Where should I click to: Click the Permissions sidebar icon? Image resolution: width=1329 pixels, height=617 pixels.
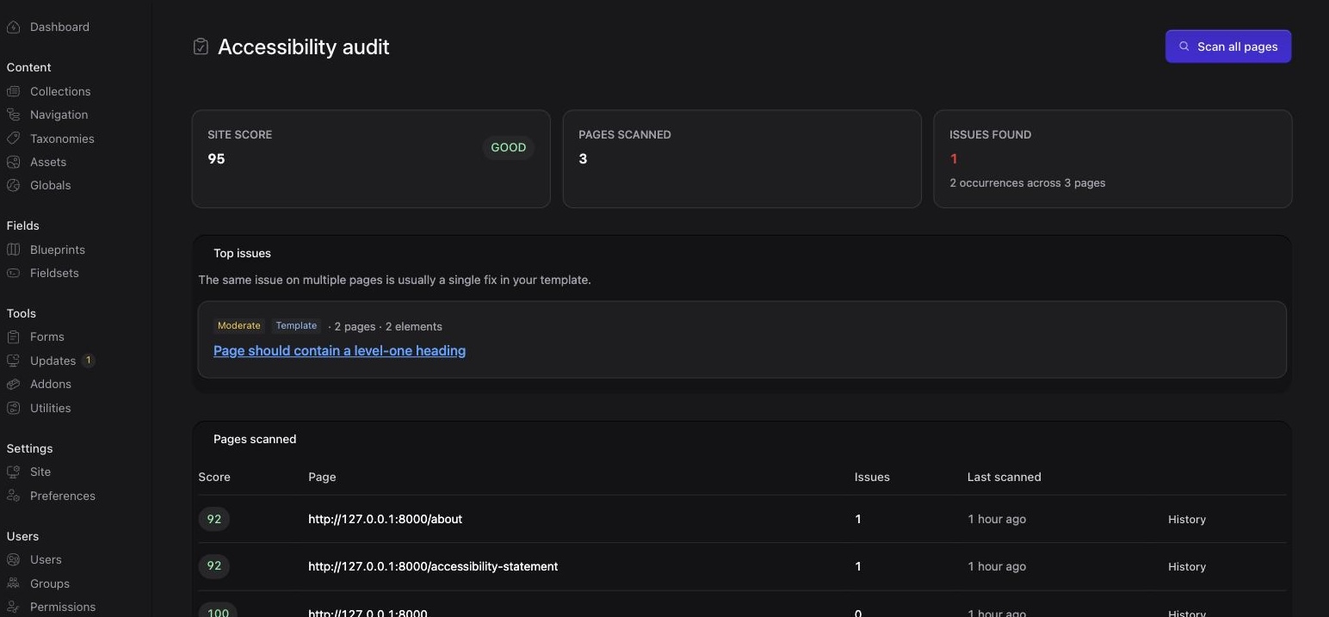point(13,607)
